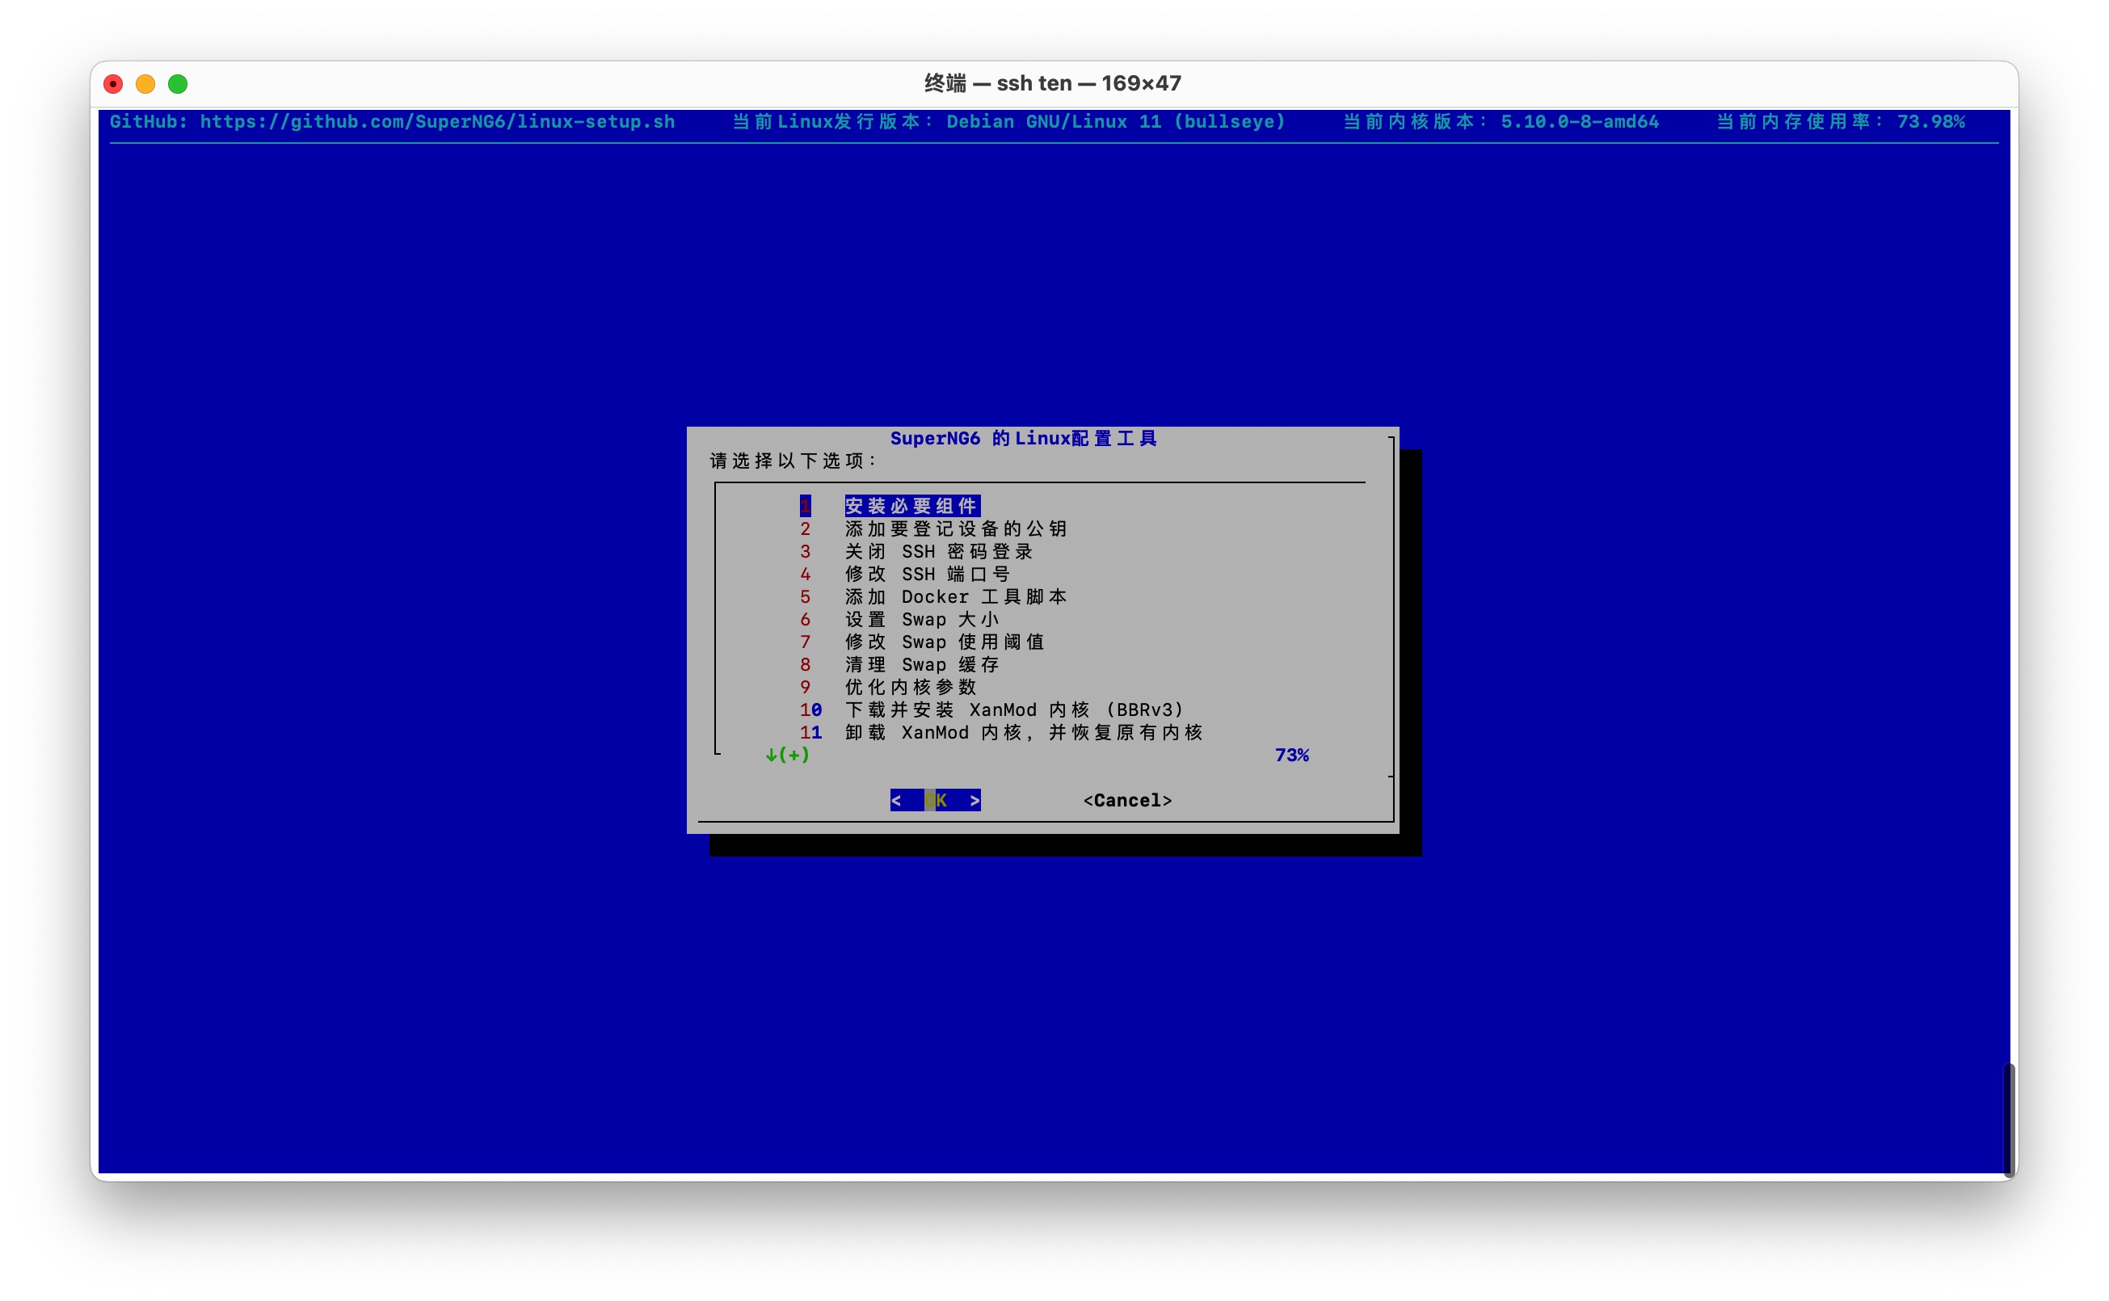Pick option 8 清理 Swap 缓存
The image size is (2109, 1301).
(899, 664)
